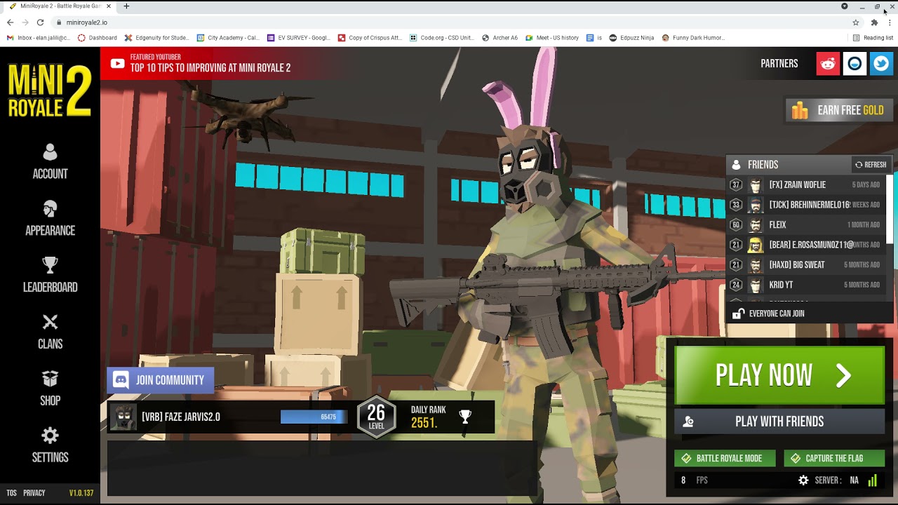The height and width of the screenshot is (505, 898).
Task: Select friend FLEIX
Action: (807, 225)
